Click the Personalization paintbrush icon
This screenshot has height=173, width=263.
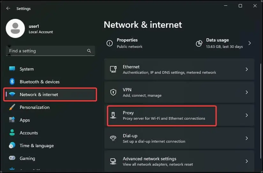12,107
